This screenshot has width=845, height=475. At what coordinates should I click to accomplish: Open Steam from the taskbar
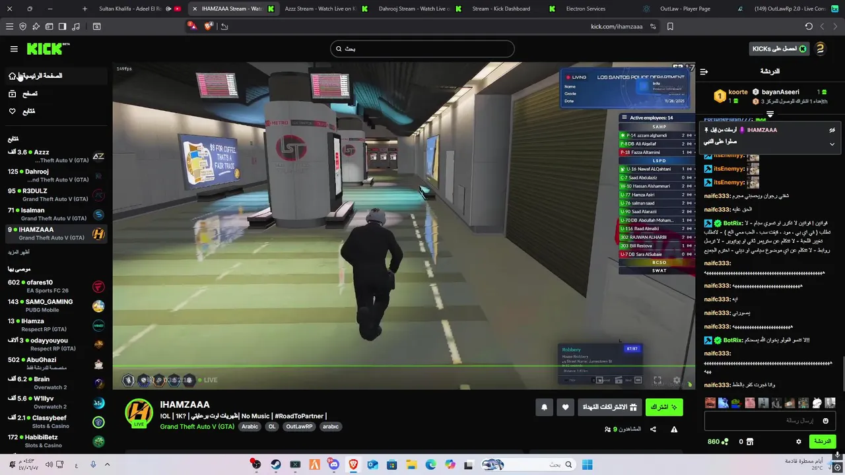click(276, 464)
